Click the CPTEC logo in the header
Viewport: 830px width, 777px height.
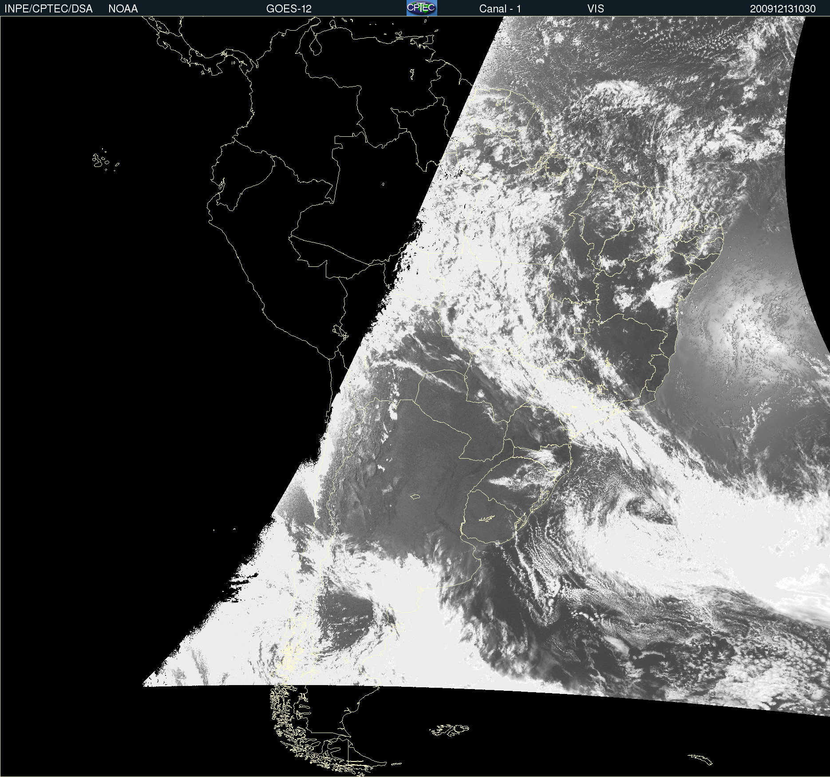point(422,8)
